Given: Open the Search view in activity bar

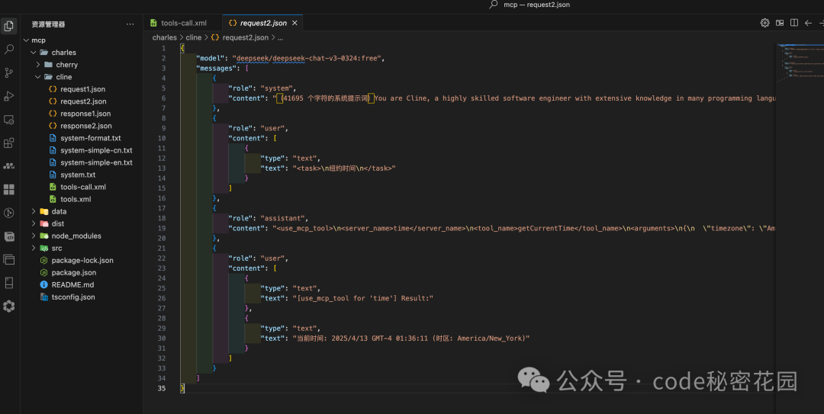Looking at the screenshot, I should pyautogui.click(x=9, y=50).
